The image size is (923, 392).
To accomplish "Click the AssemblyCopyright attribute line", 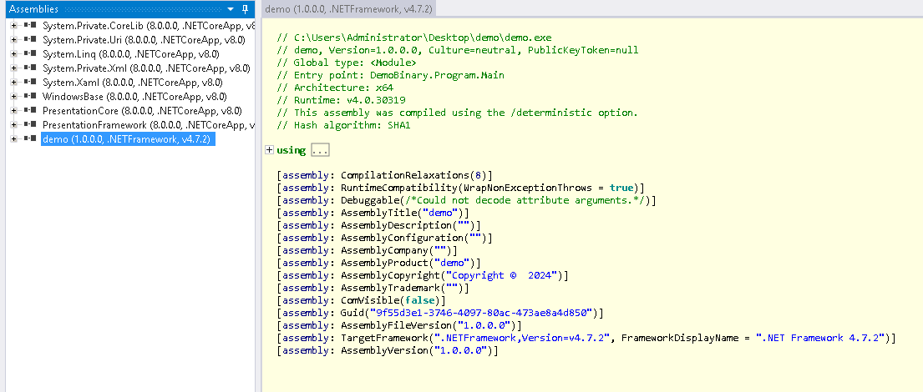I will click(x=423, y=275).
